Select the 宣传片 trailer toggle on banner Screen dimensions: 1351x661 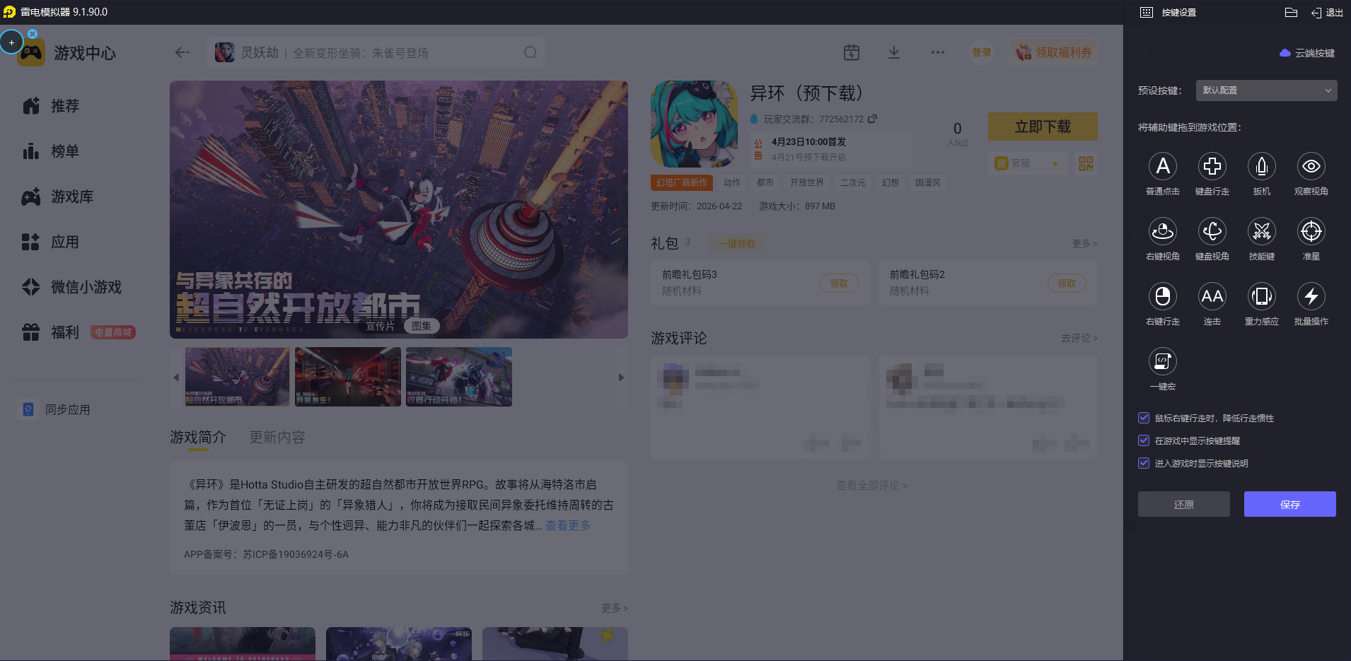click(380, 326)
